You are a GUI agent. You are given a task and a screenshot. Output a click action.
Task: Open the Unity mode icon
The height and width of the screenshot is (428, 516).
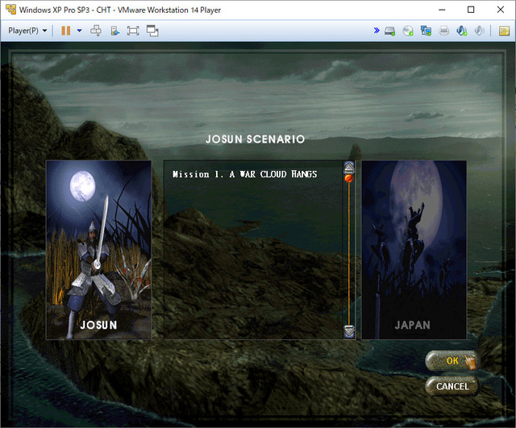tap(114, 31)
